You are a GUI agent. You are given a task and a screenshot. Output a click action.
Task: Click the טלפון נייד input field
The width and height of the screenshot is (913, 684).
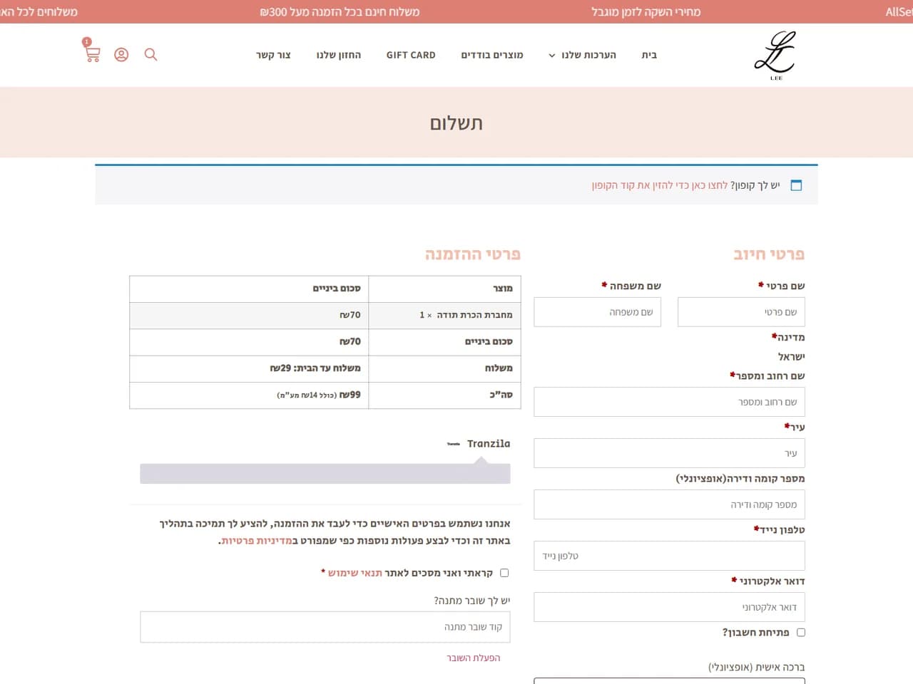[x=670, y=556]
